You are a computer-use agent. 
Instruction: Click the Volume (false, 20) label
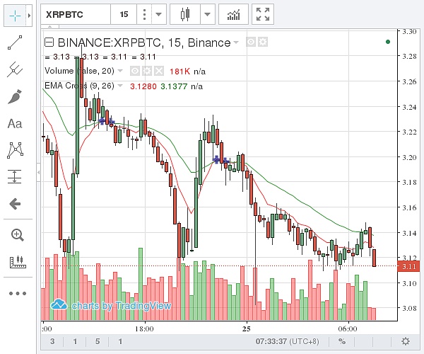pos(79,71)
